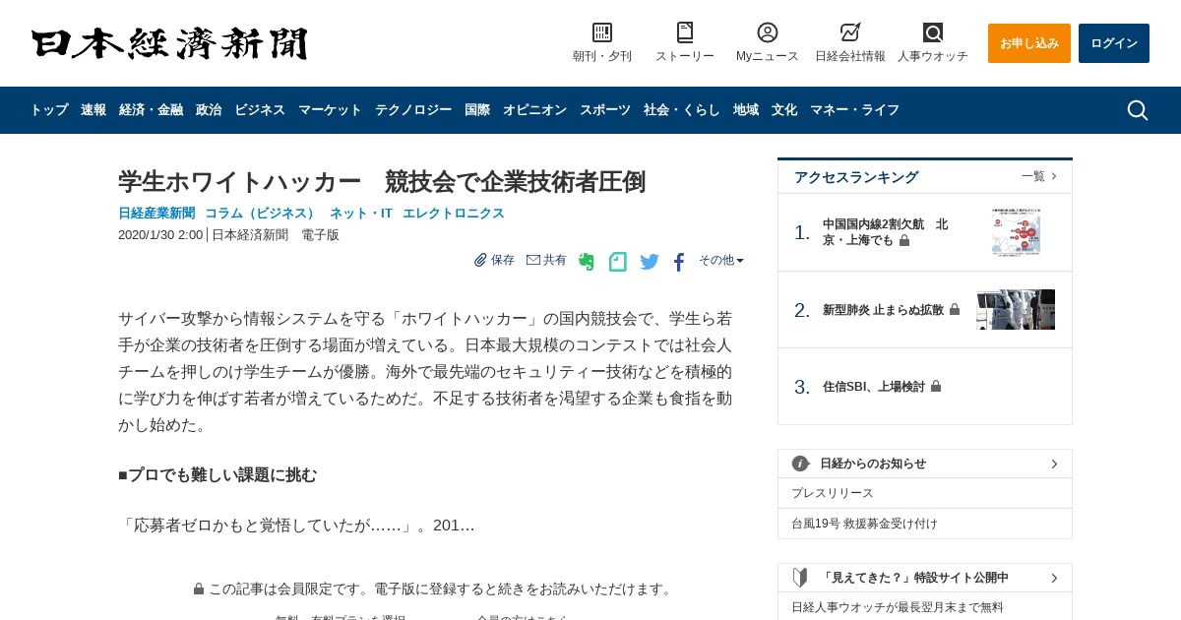Open the ネット・IT category link
Image resolution: width=1181 pixels, height=620 pixels.
(361, 213)
